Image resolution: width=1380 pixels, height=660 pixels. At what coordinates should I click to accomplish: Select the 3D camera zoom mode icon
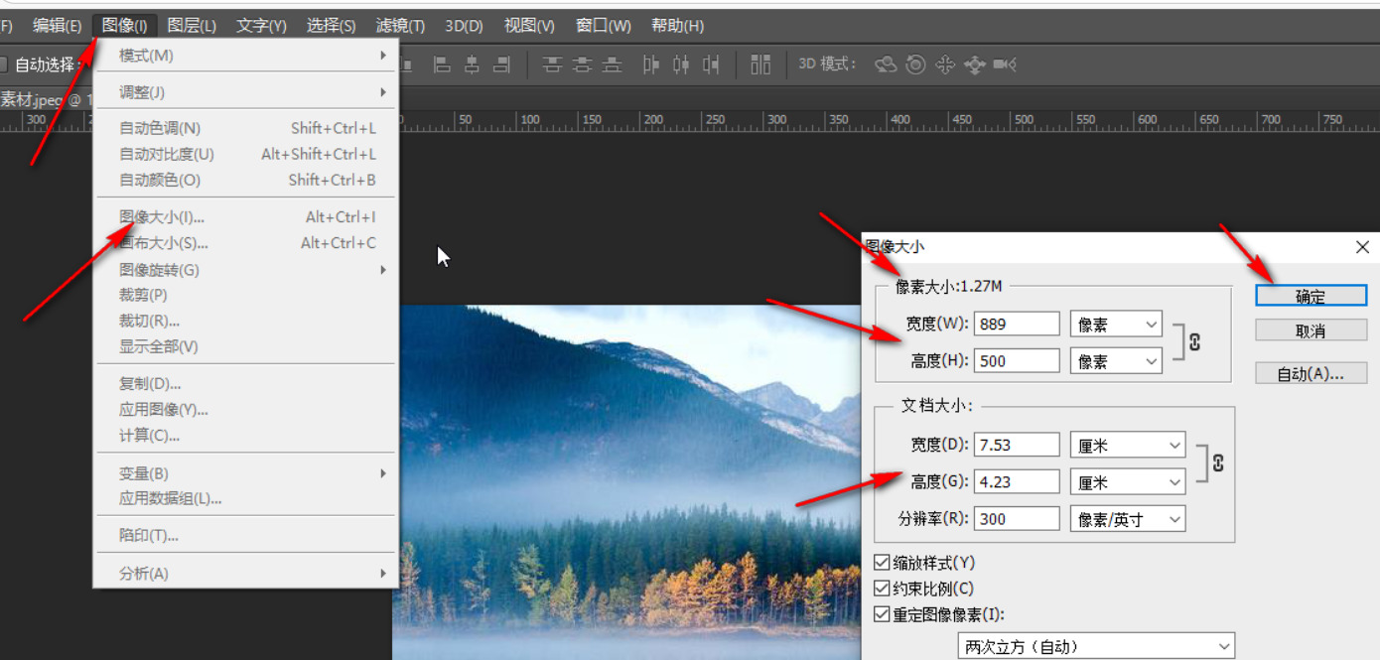1005,65
